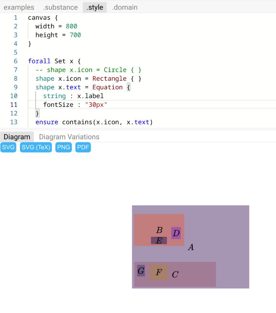Click the label B in the diagram

point(160,230)
